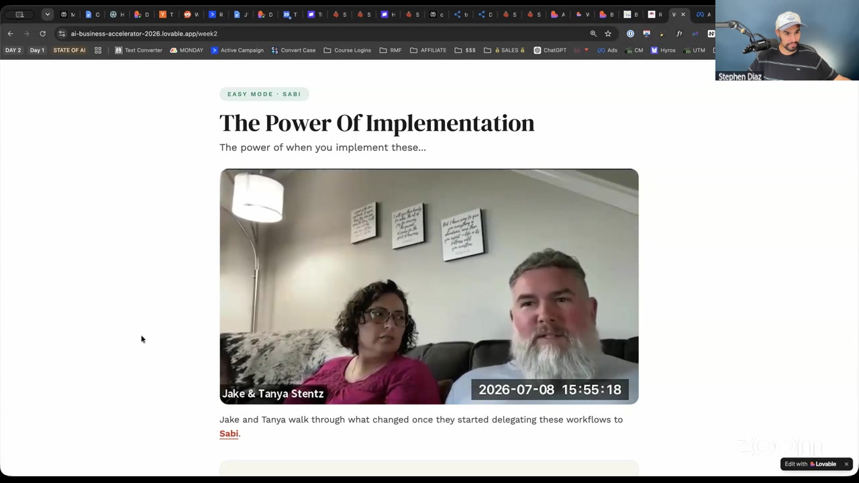Screen dimensions: 859x483
Task: Open the Text Converter bookmark
Action: [x=139, y=50]
